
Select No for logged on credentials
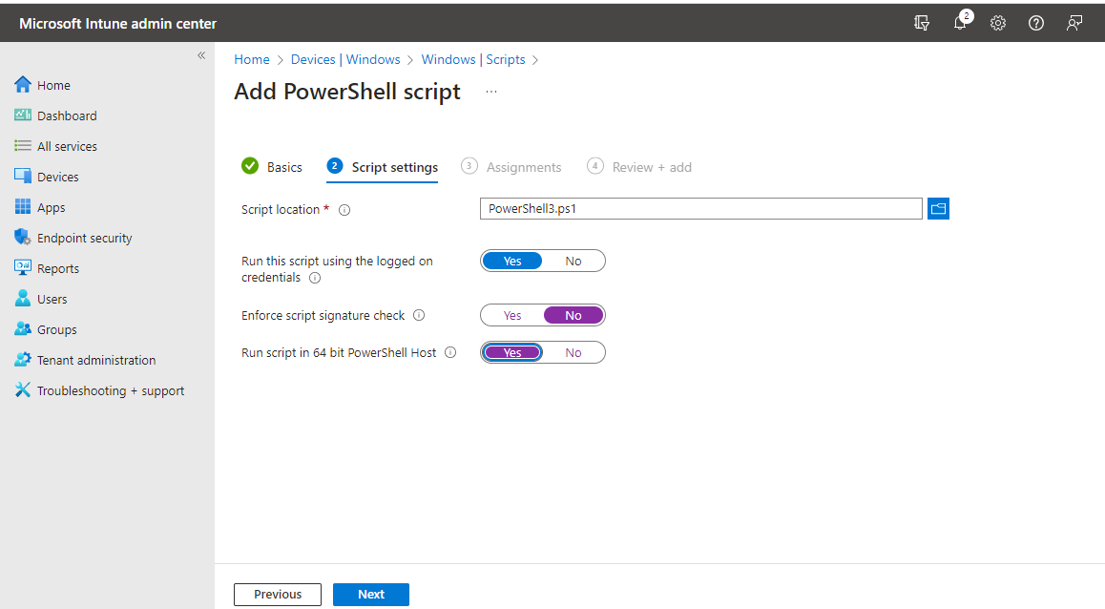coord(573,261)
